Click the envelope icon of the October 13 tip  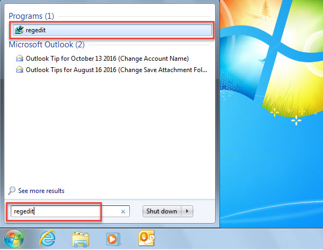pyautogui.click(x=19, y=59)
